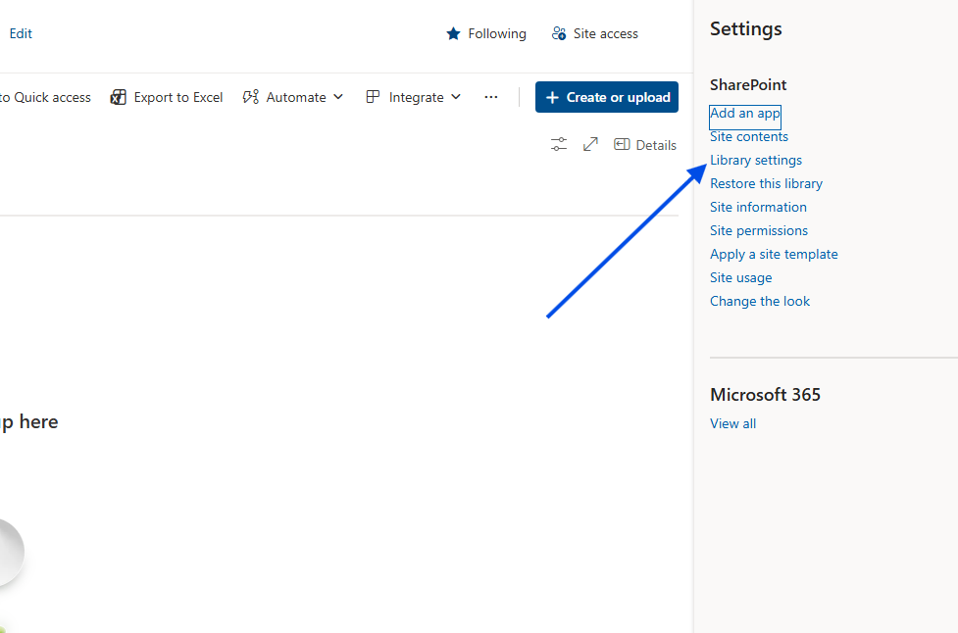Select Restore this library
958x633 pixels.
766,184
